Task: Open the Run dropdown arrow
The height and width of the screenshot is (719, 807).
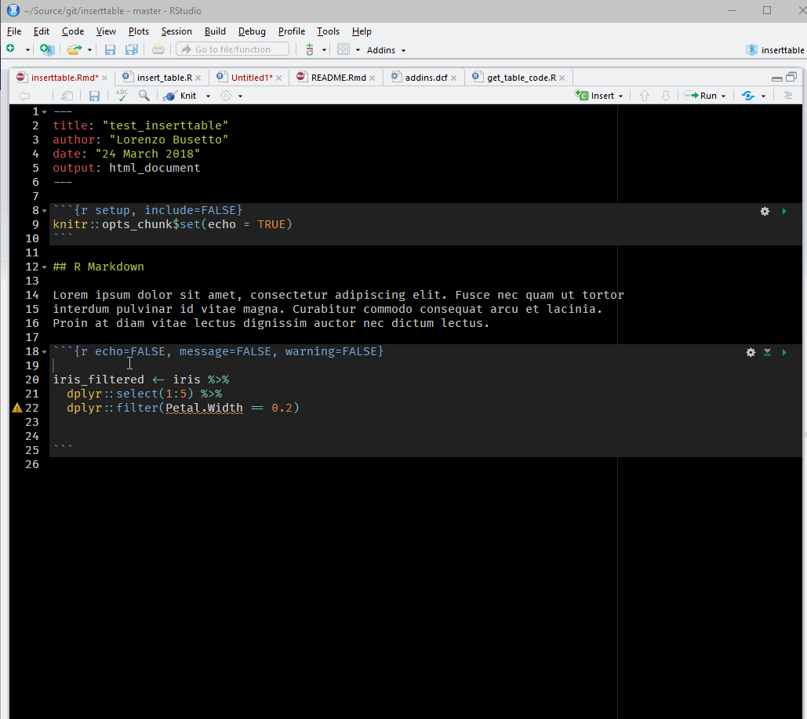Action: [724, 96]
